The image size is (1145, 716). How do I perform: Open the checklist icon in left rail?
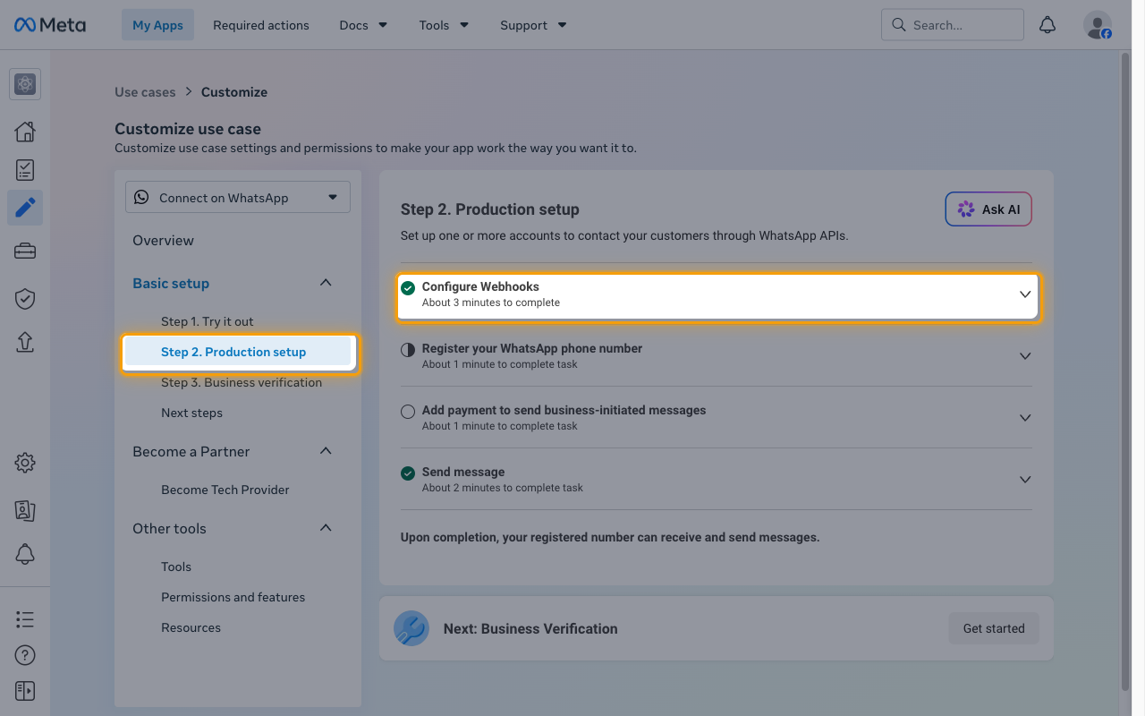point(25,170)
